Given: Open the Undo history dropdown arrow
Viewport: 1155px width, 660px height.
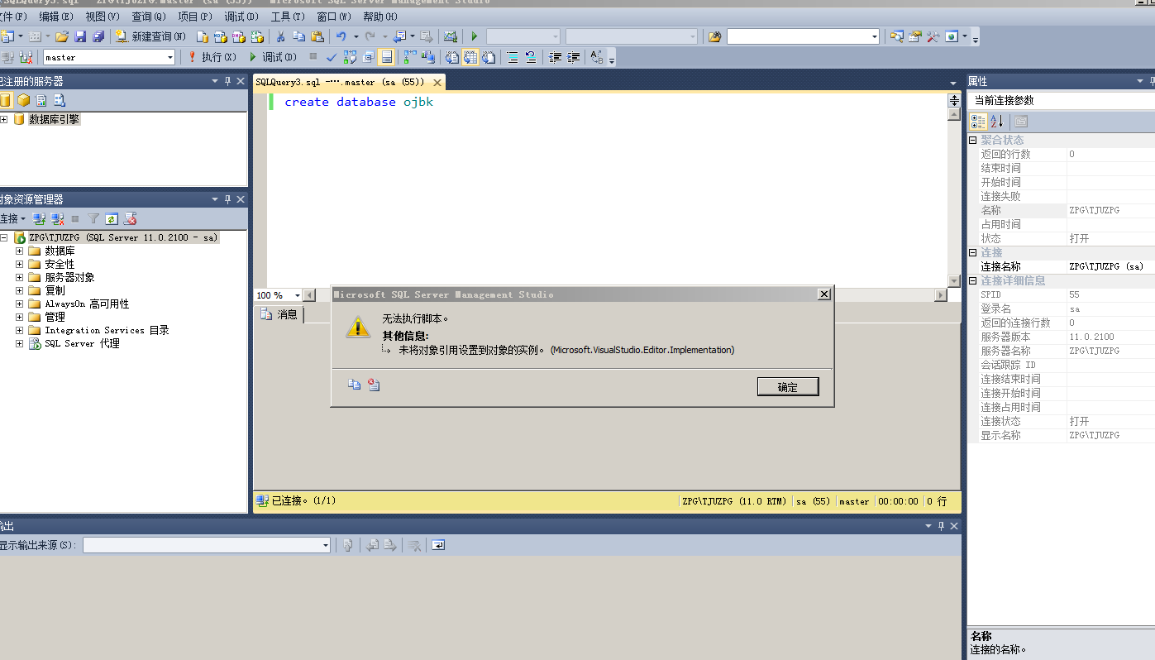Looking at the screenshot, I should click(356, 36).
